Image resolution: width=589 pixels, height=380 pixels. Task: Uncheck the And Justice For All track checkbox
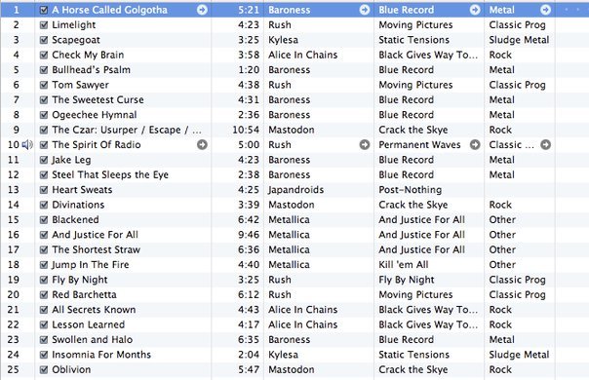(x=44, y=235)
